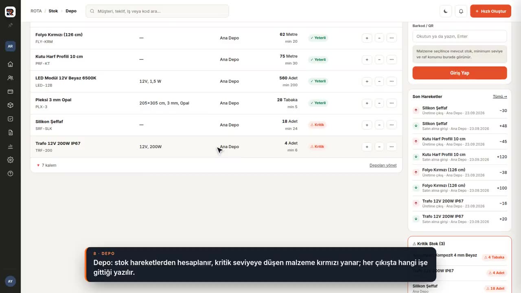Image resolution: width=521 pixels, height=293 pixels.
Task: Open the AY user avatar menu
Action: [x=10, y=281]
